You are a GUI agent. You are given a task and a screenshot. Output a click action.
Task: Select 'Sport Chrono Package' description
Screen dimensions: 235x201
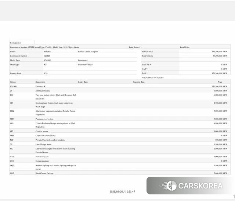pos(44,173)
